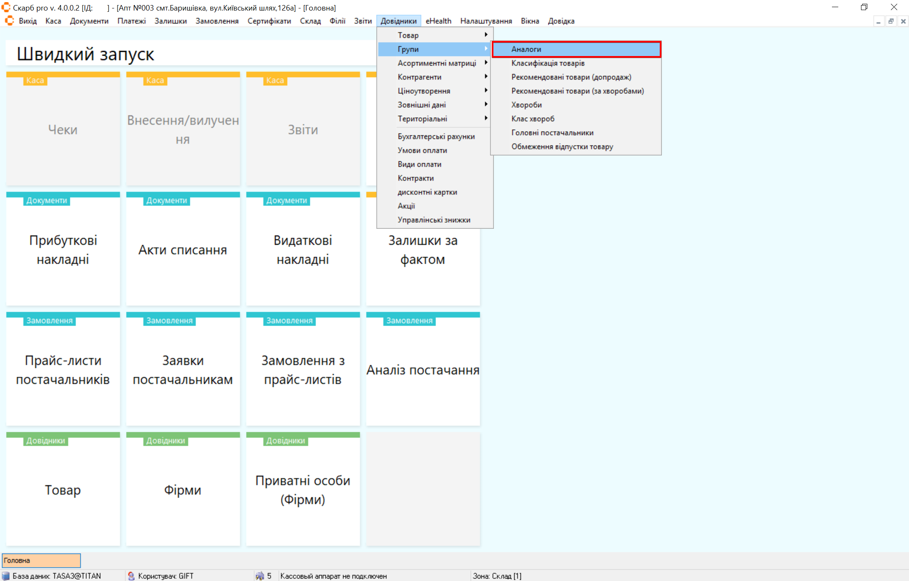Image resolution: width=909 pixels, height=581 pixels.
Task: Open the Прибуткові накладні tile
Action: 63,249
